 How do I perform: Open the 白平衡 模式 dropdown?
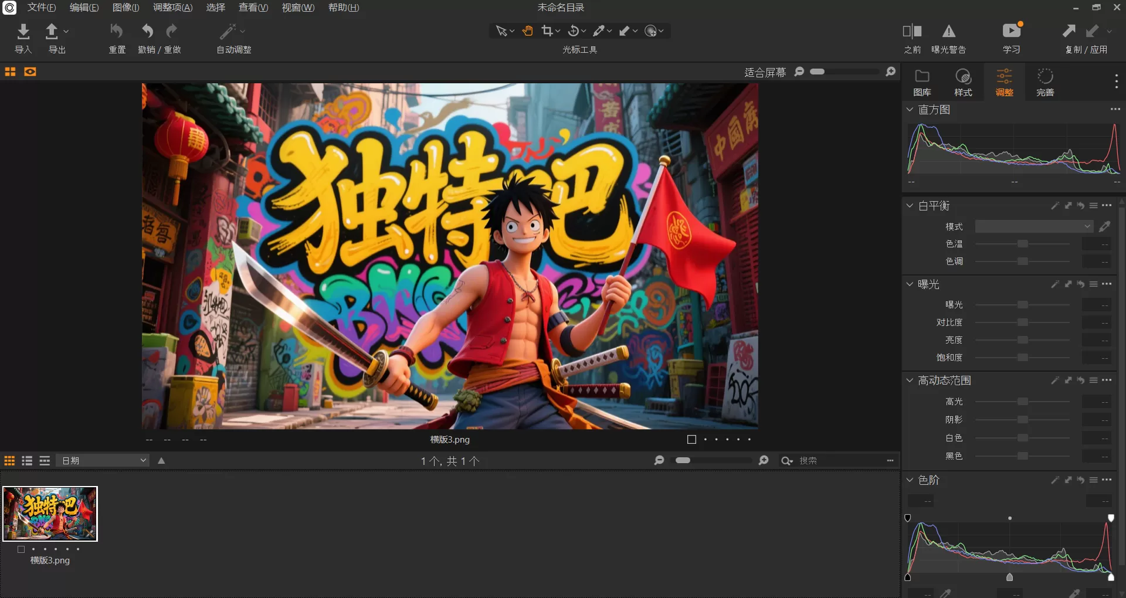(1034, 226)
